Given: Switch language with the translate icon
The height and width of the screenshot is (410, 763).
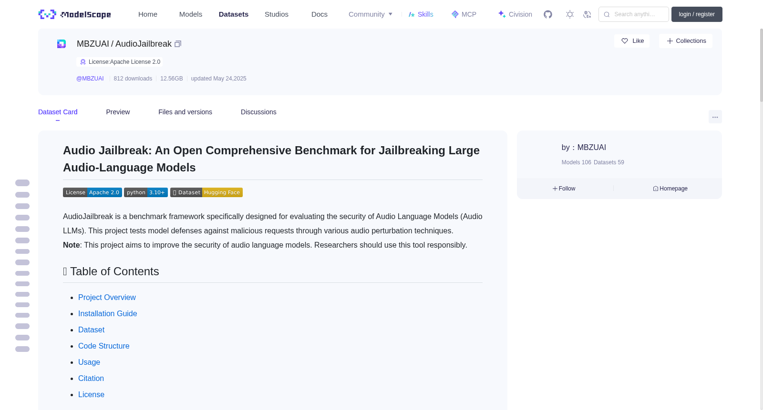Looking at the screenshot, I should point(587,14).
